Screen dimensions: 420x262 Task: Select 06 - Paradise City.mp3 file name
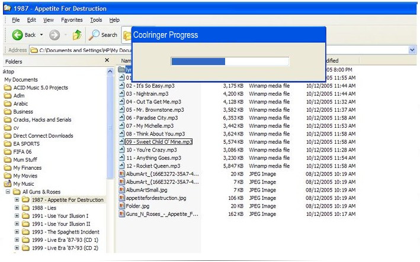152,118
